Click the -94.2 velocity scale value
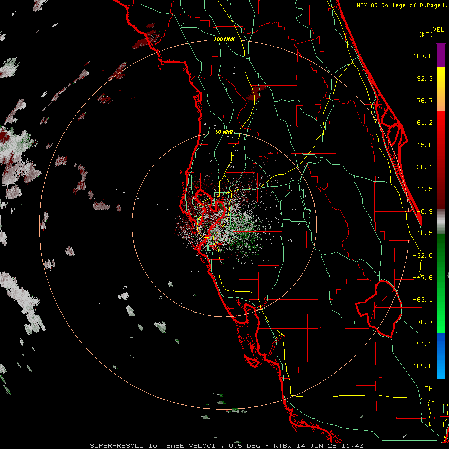This screenshot has height=449, width=449. (423, 344)
